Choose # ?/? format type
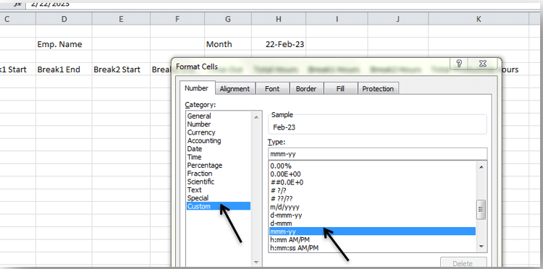 pyautogui.click(x=372, y=190)
